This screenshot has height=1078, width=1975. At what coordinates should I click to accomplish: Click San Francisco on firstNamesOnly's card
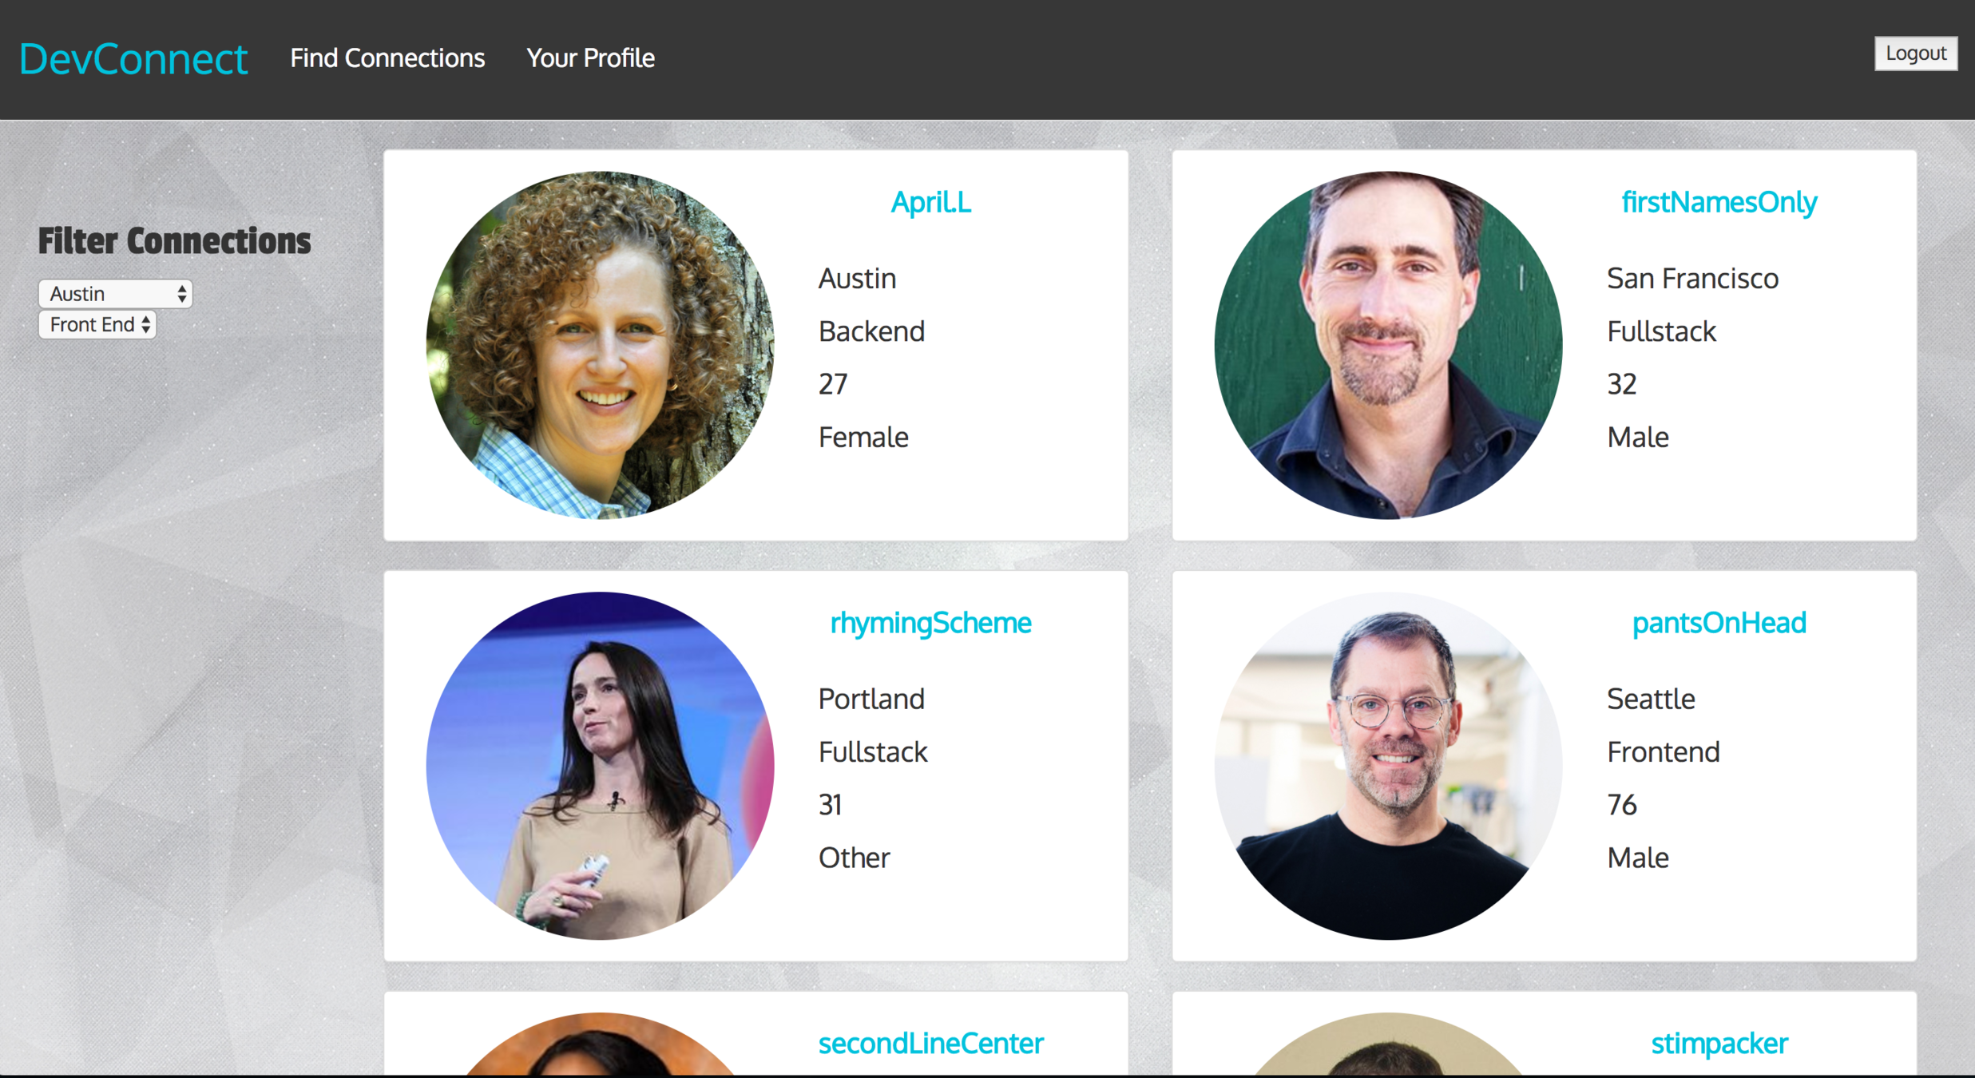1692,279
